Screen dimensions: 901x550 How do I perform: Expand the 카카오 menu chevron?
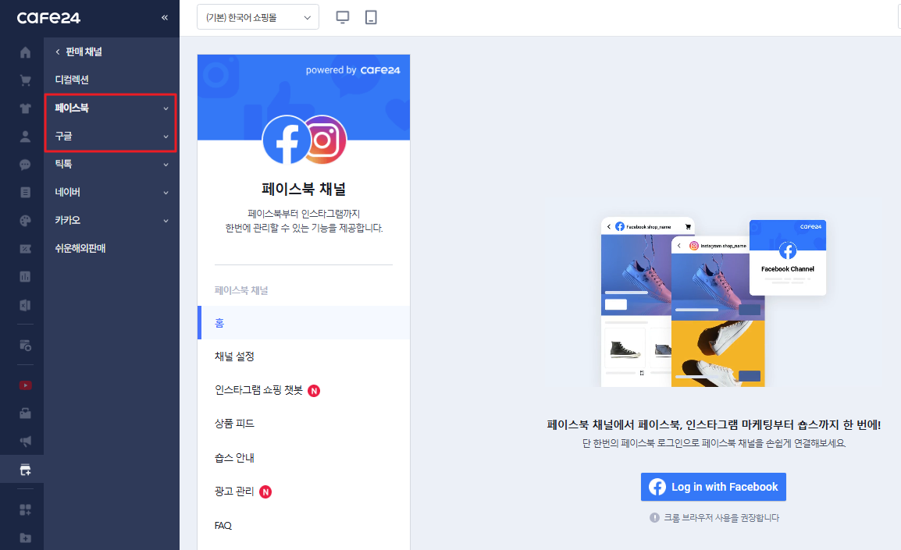pos(166,221)
